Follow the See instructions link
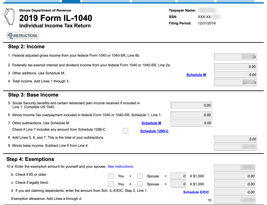This screenshot has height=205, width=267. [121, 166]
